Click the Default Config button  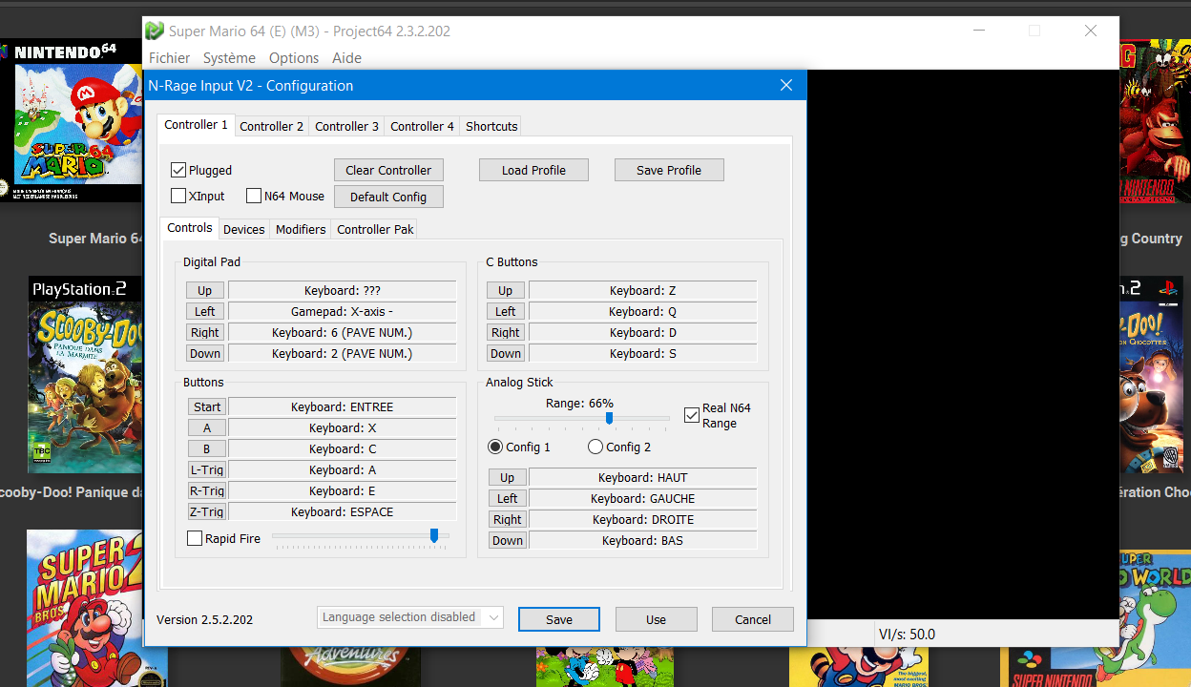click(388, 197)
